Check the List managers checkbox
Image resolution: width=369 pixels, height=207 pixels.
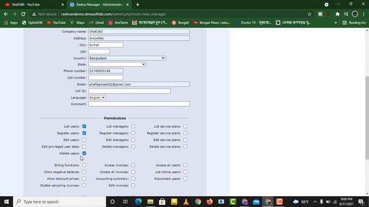click(x=133, y=126)
